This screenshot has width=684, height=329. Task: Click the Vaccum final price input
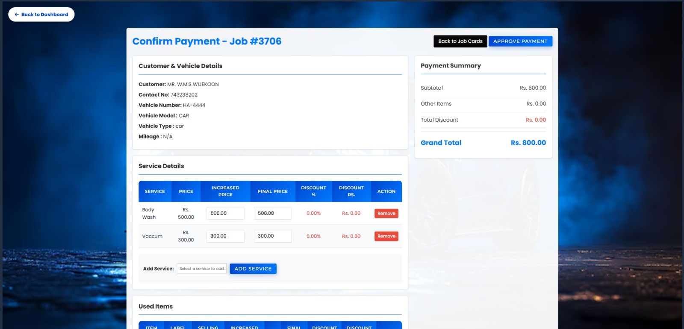pos(272,236)
